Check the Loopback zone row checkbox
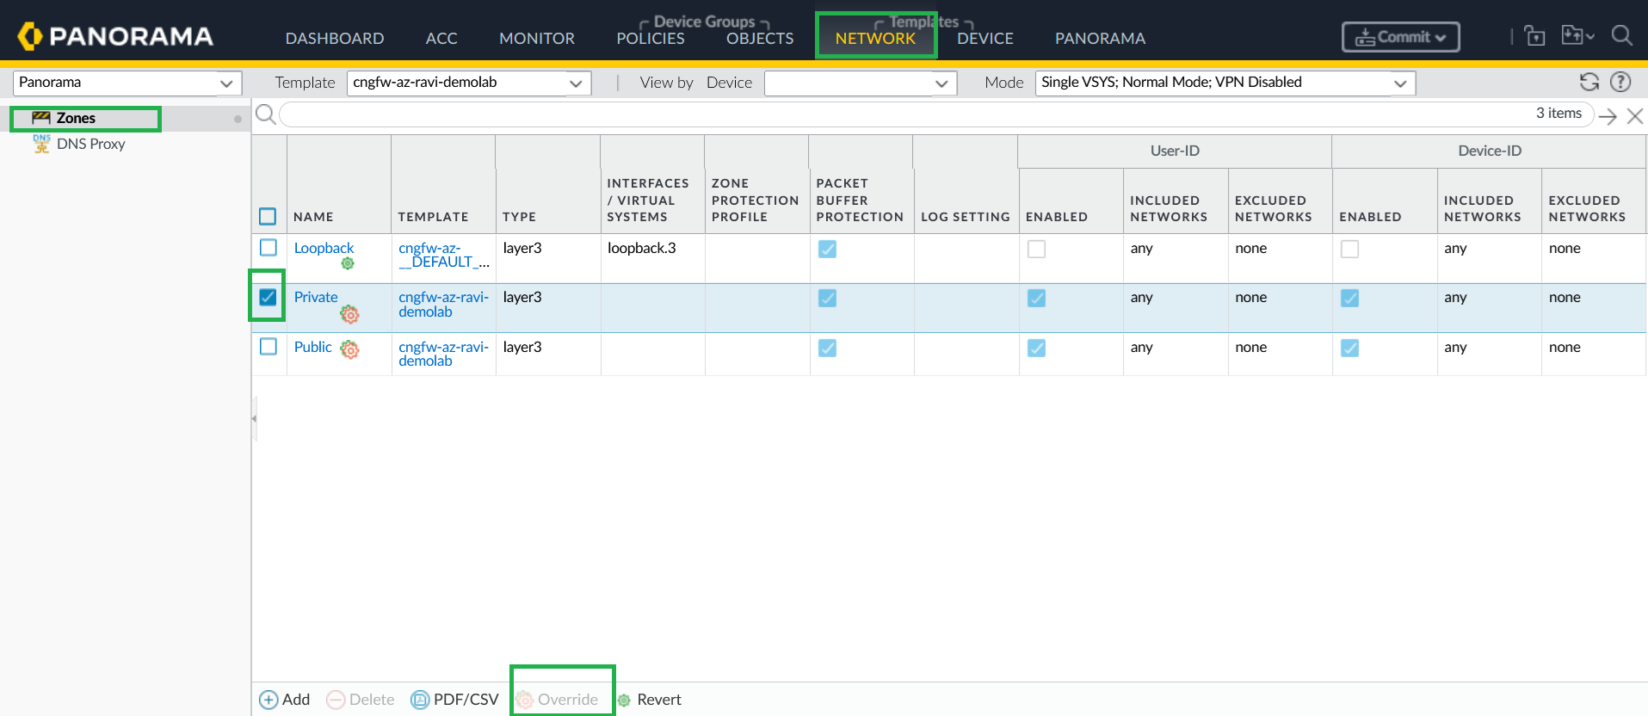The image size is (1648, 716). (268, 248)
